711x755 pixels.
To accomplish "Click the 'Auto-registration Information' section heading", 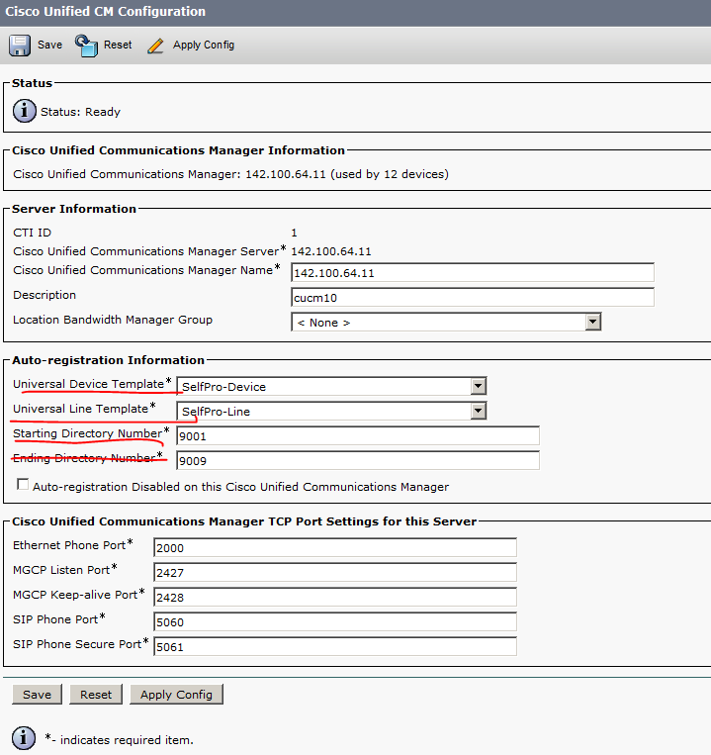I will click(108, 360).
